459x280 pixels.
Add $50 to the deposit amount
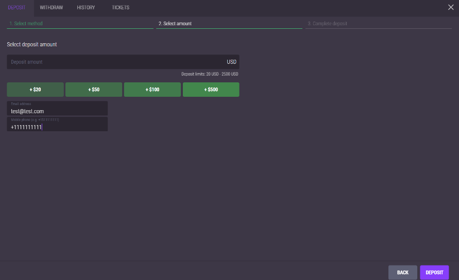tap(94, 90)
